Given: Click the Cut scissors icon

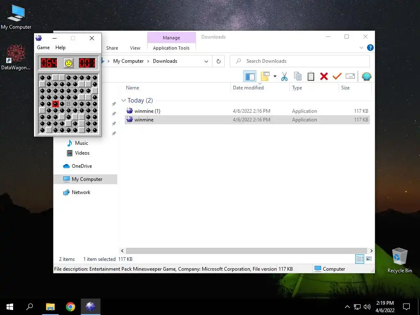Looking at the screenshot, I should [x=284, y=76].
